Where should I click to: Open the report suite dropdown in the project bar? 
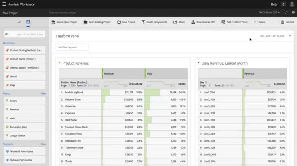pyautogui.click(x=269, y=13)
